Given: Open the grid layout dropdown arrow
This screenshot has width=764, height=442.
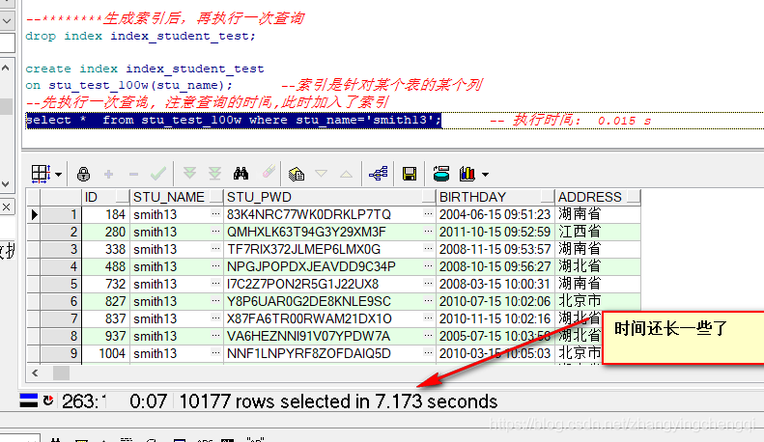Looking at the screenshot, I should tap(59, 175).
